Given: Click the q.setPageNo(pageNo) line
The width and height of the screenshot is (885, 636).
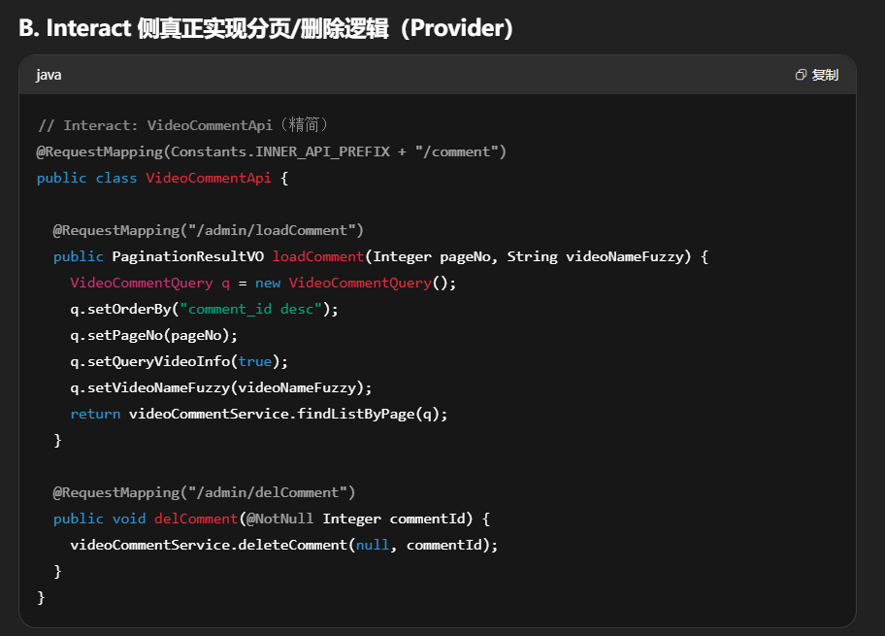Looking at the screenshot, I should (153, 335).
